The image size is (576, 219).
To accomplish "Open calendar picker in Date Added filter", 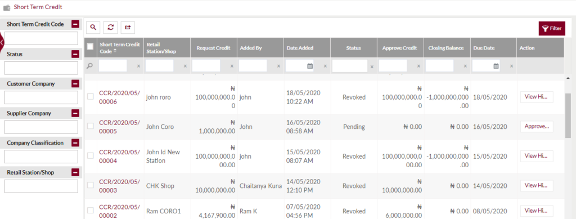I will (310, 66).
